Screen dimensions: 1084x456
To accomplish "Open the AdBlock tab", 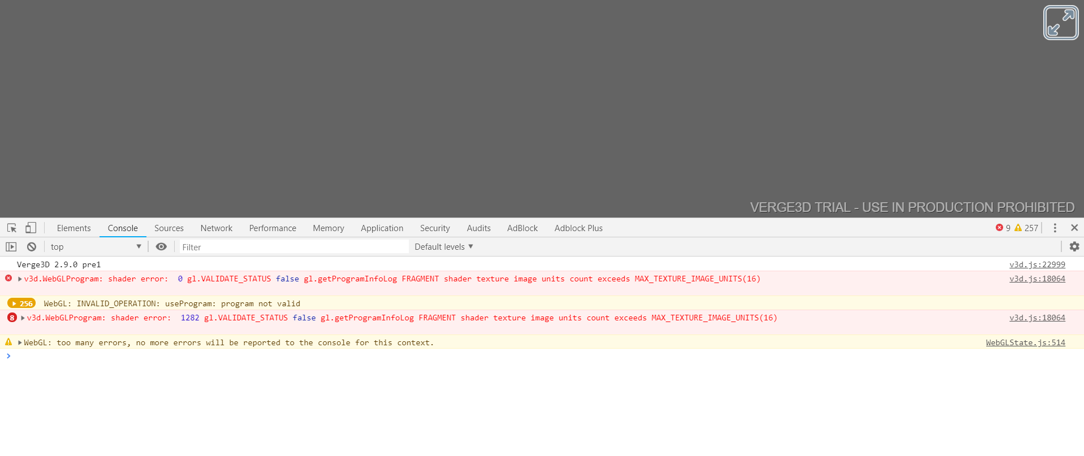I will (x=522, y=228).
